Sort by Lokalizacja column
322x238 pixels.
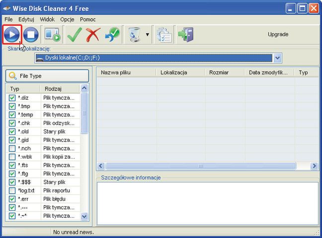coord(180,72)
